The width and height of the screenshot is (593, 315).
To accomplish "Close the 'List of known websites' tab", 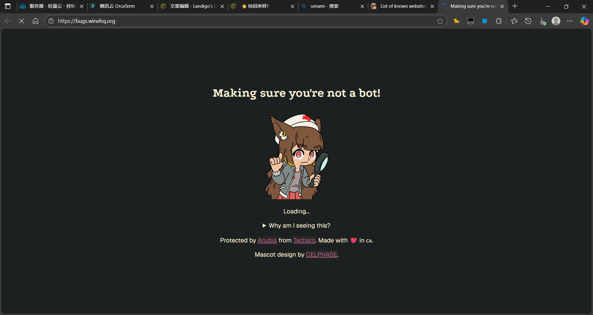I will pyautogui.click(x=432, y=6).
